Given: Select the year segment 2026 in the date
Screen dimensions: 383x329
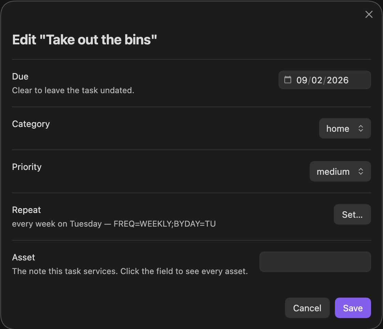Looking at the screenshot, I should pyautogui.click(x=338, y=80).
